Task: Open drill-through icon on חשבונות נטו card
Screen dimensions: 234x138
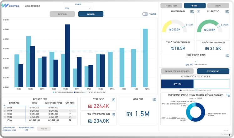Action: pyautogui.click(x=192, y=12)
